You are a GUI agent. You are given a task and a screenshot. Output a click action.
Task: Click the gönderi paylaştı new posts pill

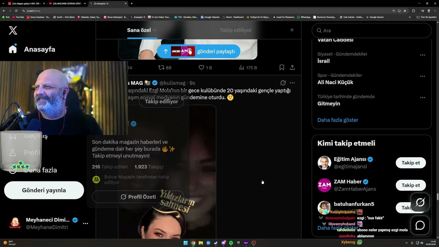click(x=199, y=51)
